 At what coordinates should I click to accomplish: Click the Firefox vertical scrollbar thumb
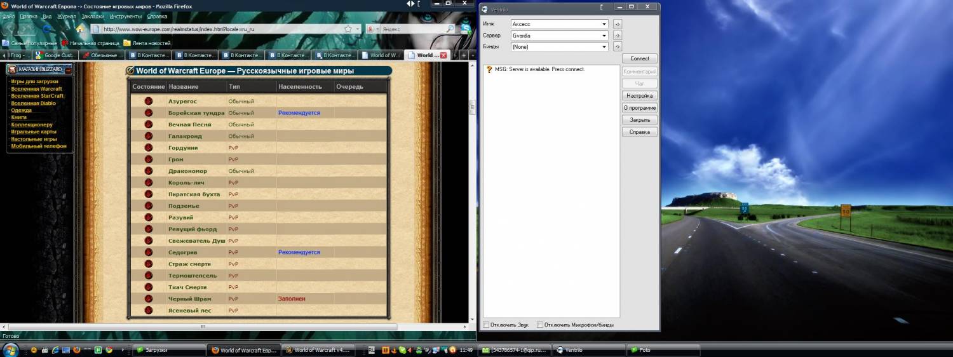point(473,107)
